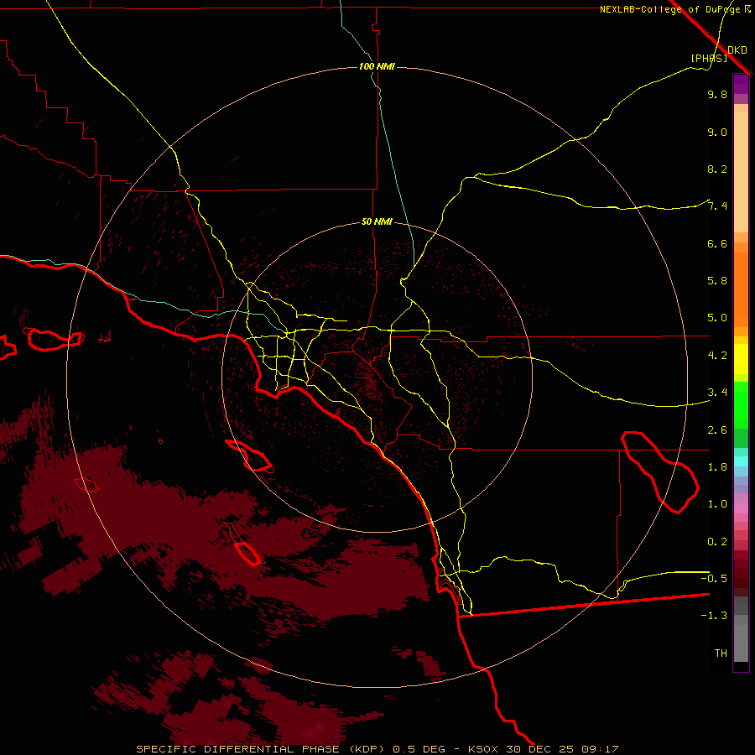Click the 4.2 scale value

click(717, 356)
